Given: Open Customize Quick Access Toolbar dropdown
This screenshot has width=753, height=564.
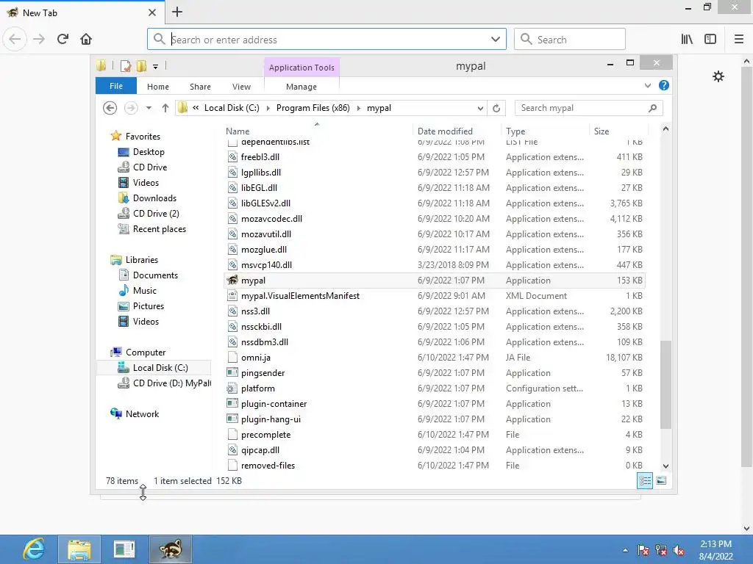Looking at the screenshot, I should pyautogui.click(x=155, y=67).
